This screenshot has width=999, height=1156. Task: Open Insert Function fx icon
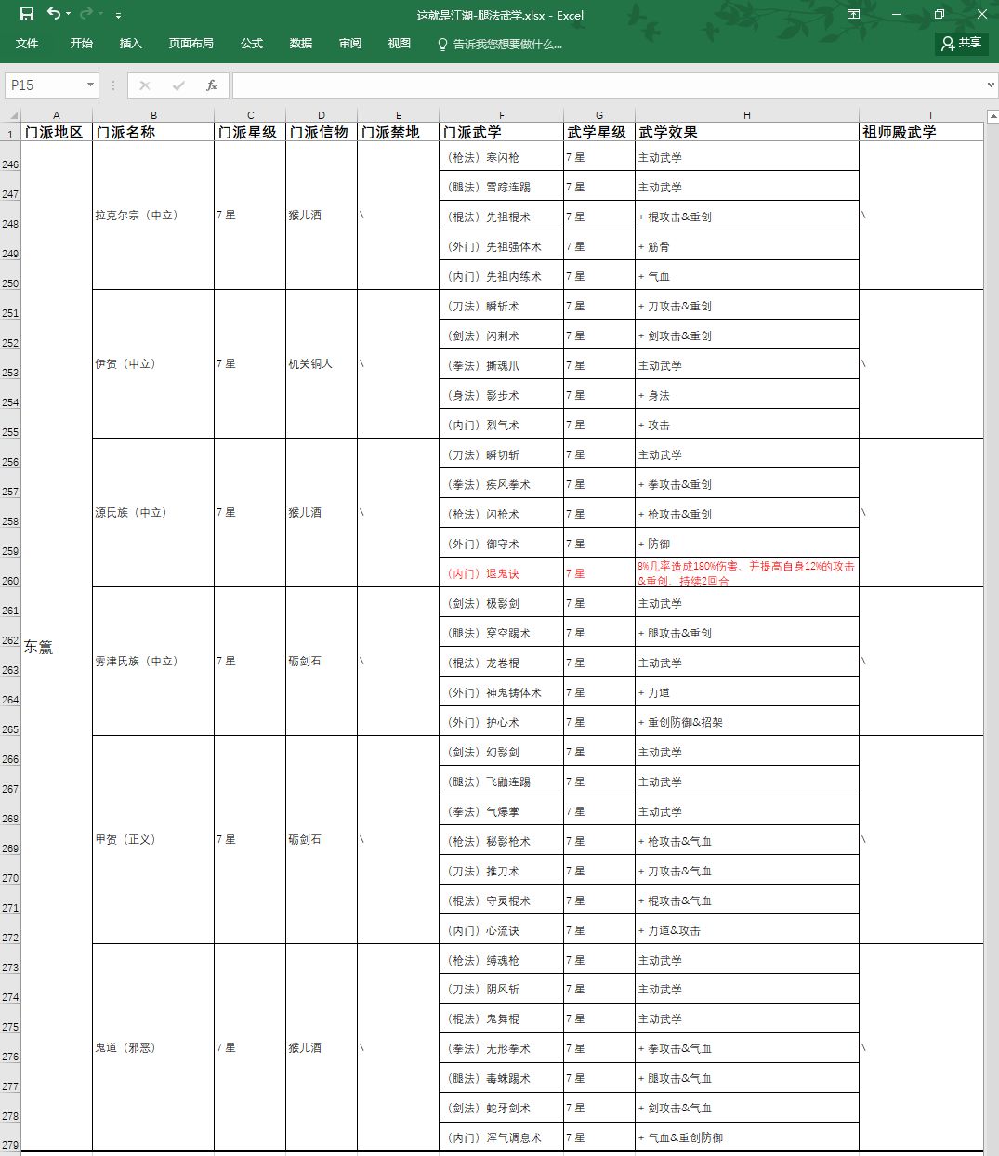coord(212,85)
